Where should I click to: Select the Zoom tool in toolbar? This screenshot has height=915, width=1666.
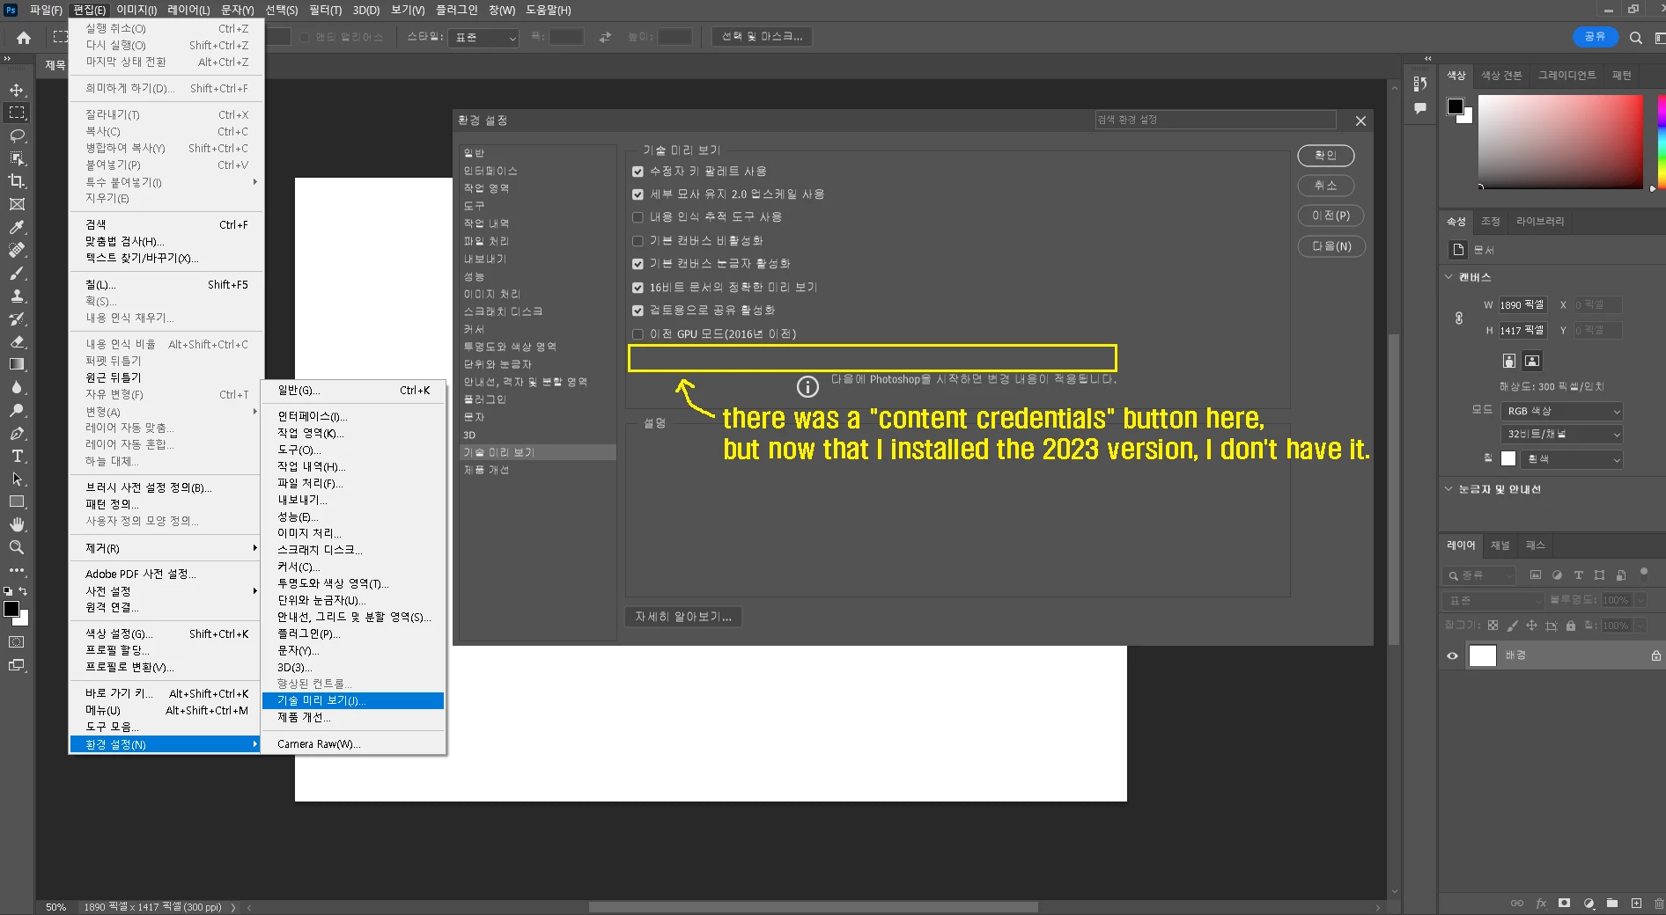tap(17, 547)
